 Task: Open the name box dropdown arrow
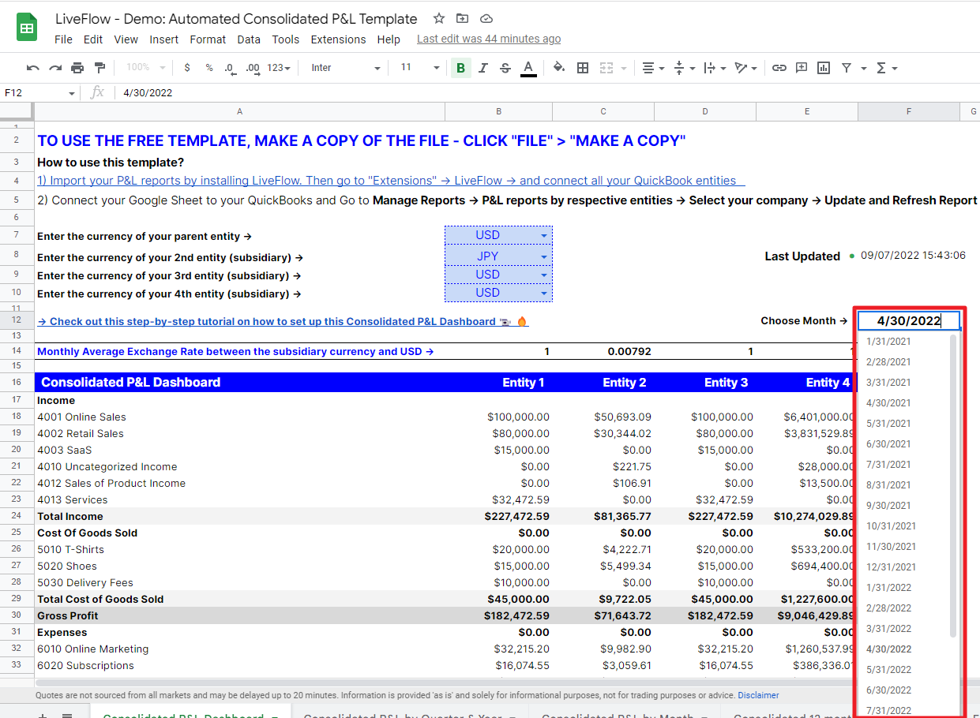(72, 93)
